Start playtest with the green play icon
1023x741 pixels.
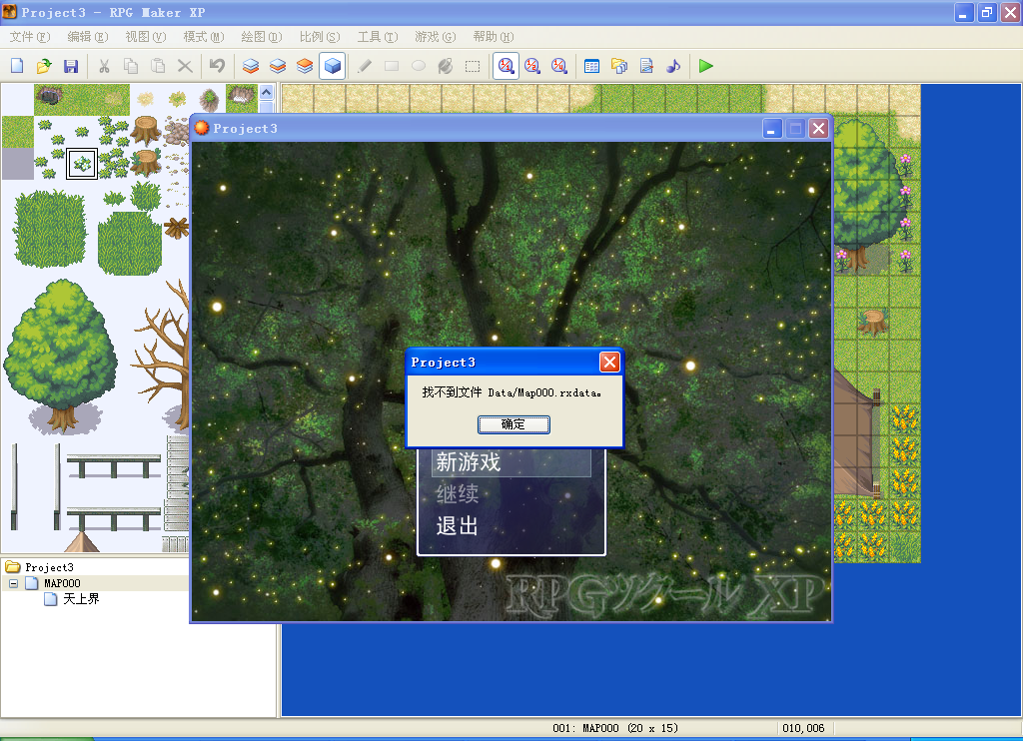pyautogui.click(x=706, y=66)
